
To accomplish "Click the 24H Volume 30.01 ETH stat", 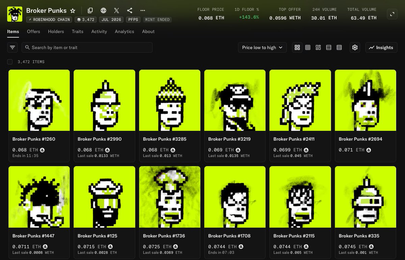I will tap(324, 14).
